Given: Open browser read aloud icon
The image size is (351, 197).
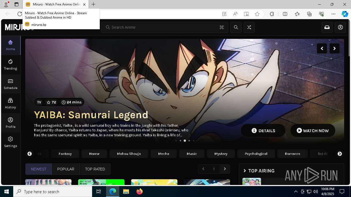Looking at the screenshot, I should (x=235, y=14).
